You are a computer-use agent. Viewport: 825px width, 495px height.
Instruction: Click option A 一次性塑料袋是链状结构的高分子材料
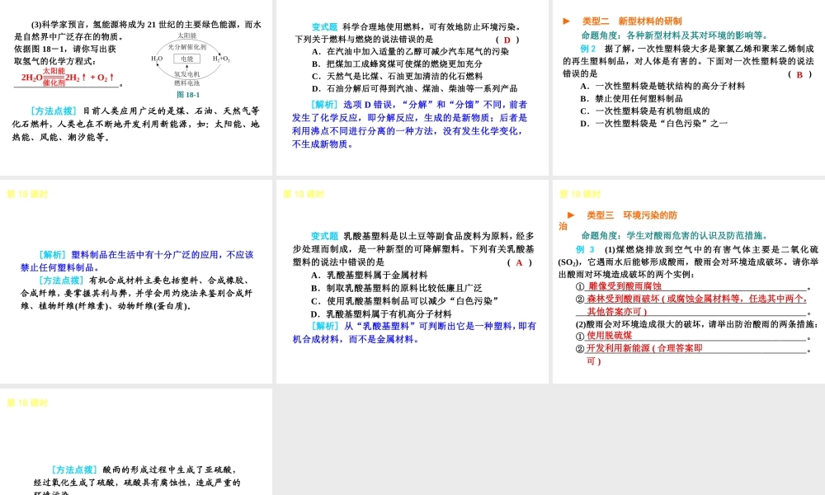(663, 87)
